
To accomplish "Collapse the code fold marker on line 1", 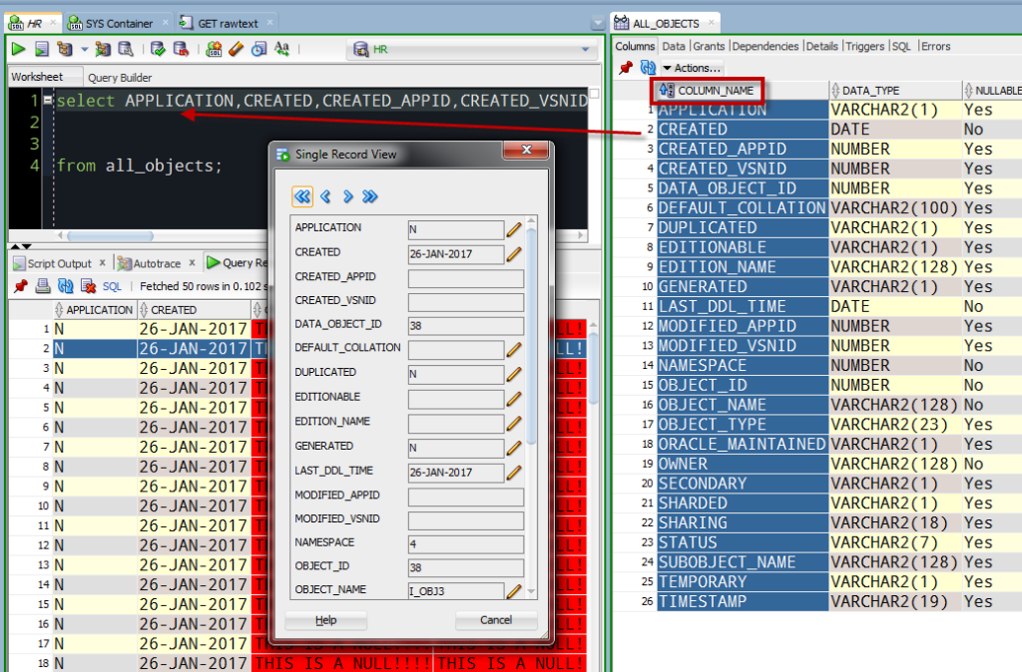I will point(47,101).
